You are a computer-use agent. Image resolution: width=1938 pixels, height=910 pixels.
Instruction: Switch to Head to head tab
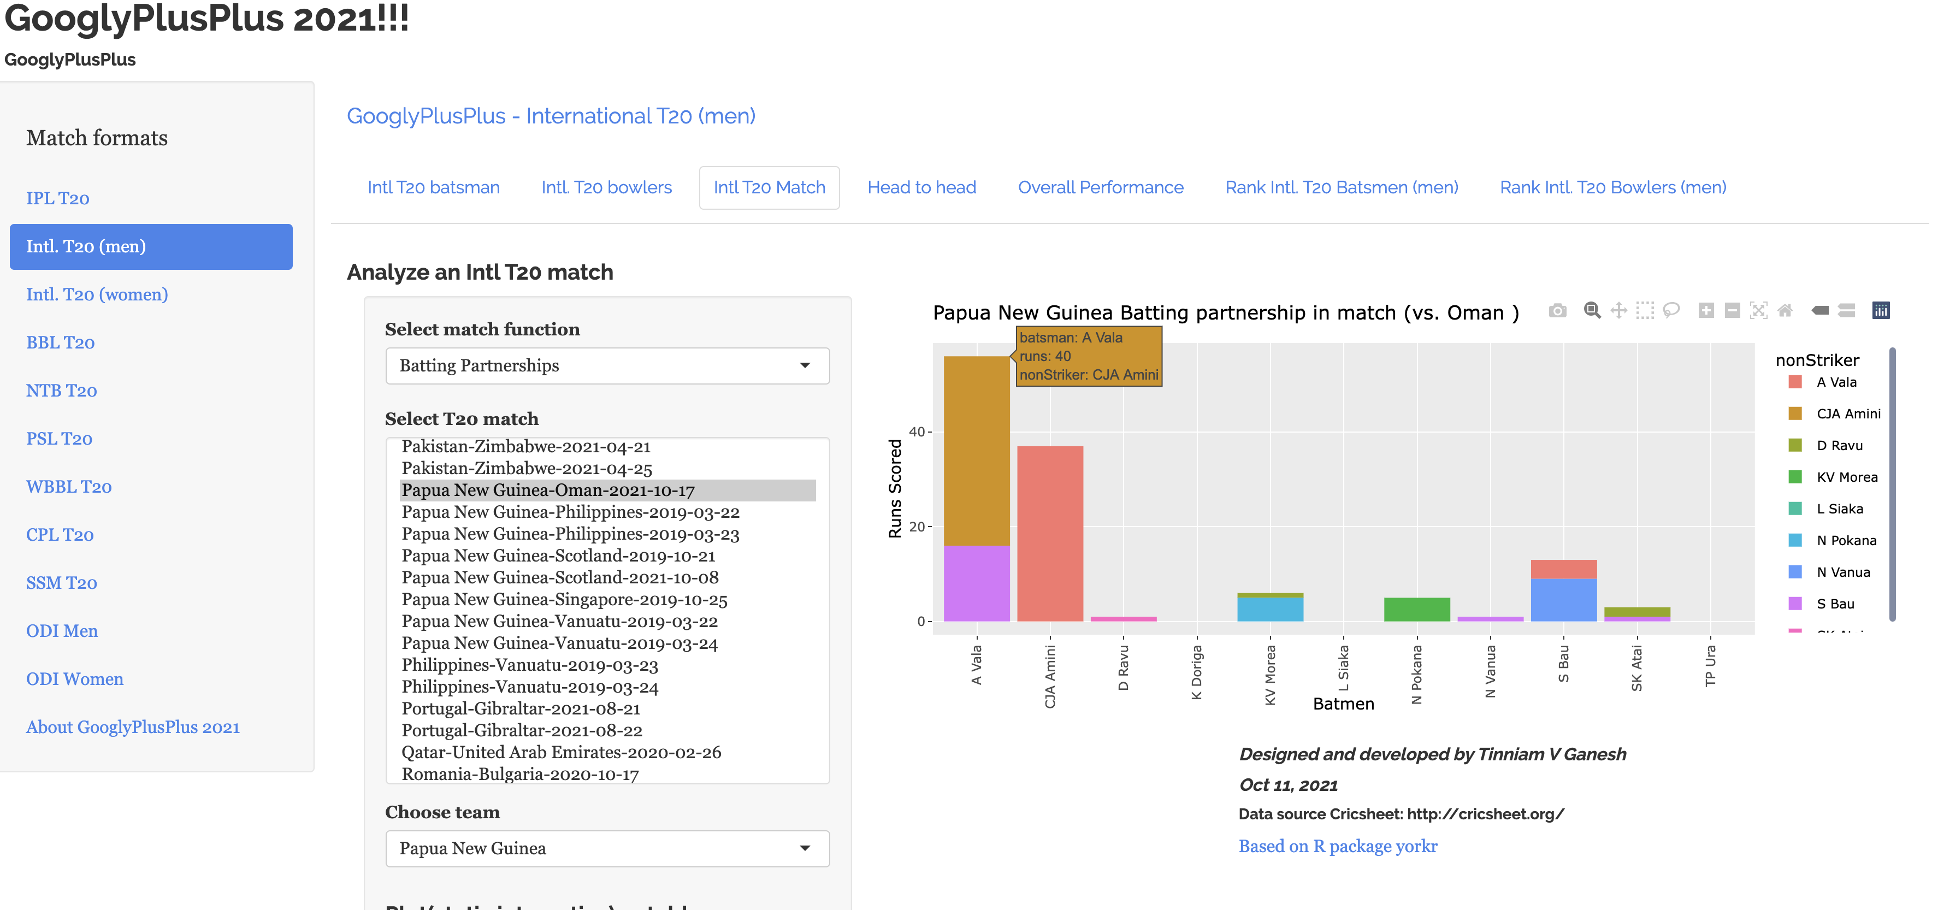921,187
